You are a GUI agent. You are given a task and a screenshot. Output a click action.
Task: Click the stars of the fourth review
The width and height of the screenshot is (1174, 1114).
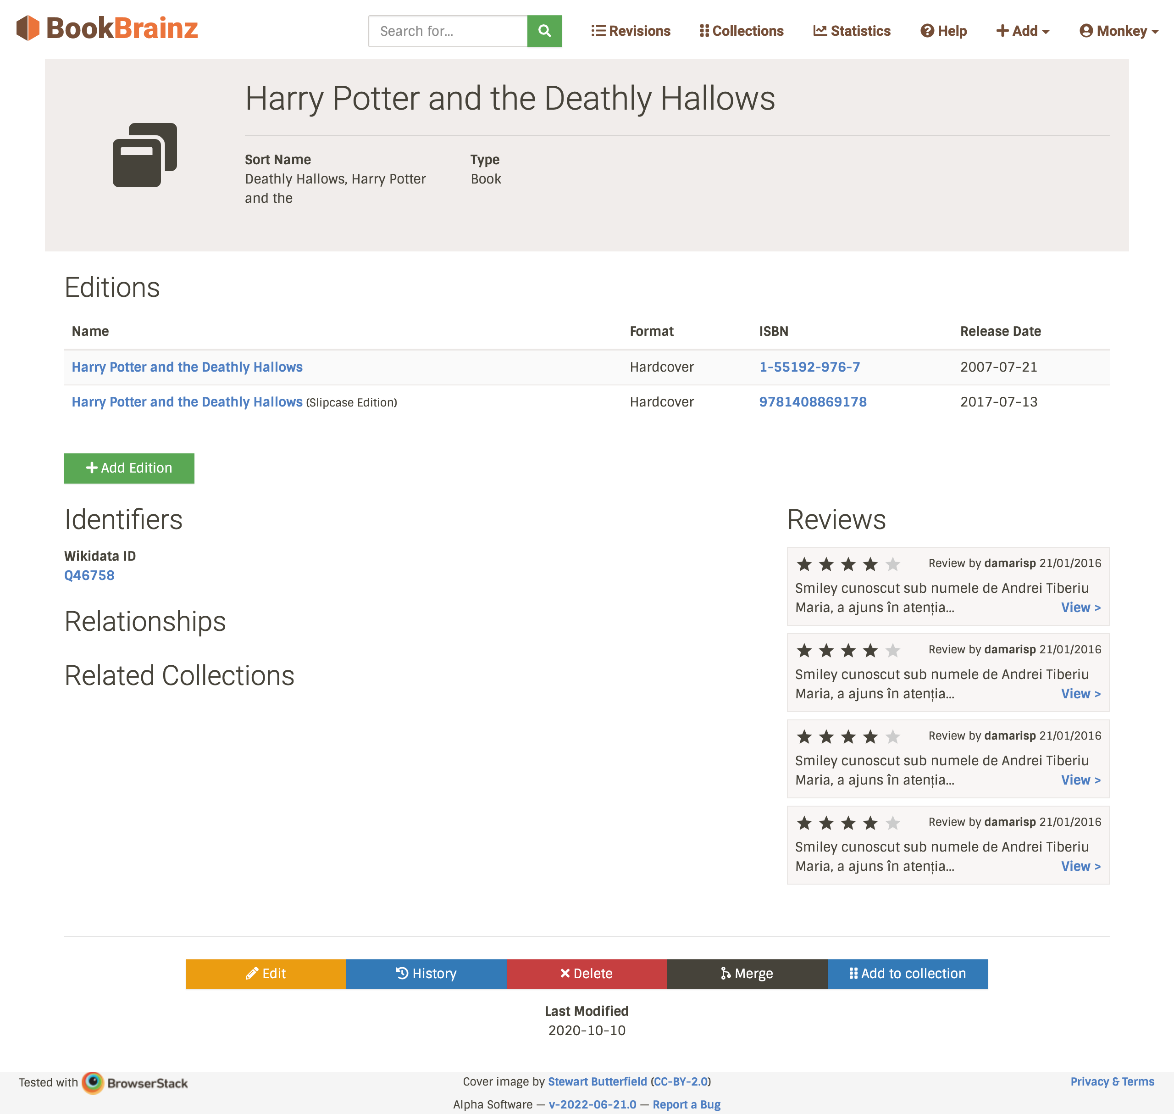click(x=848, y=823)
